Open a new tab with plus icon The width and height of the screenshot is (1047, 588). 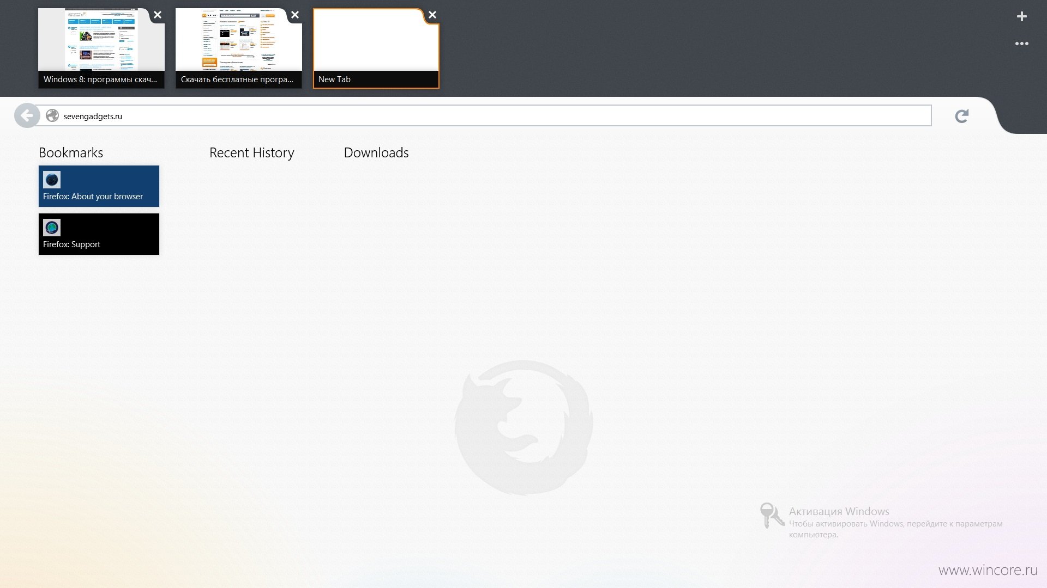coord(1022,16)
